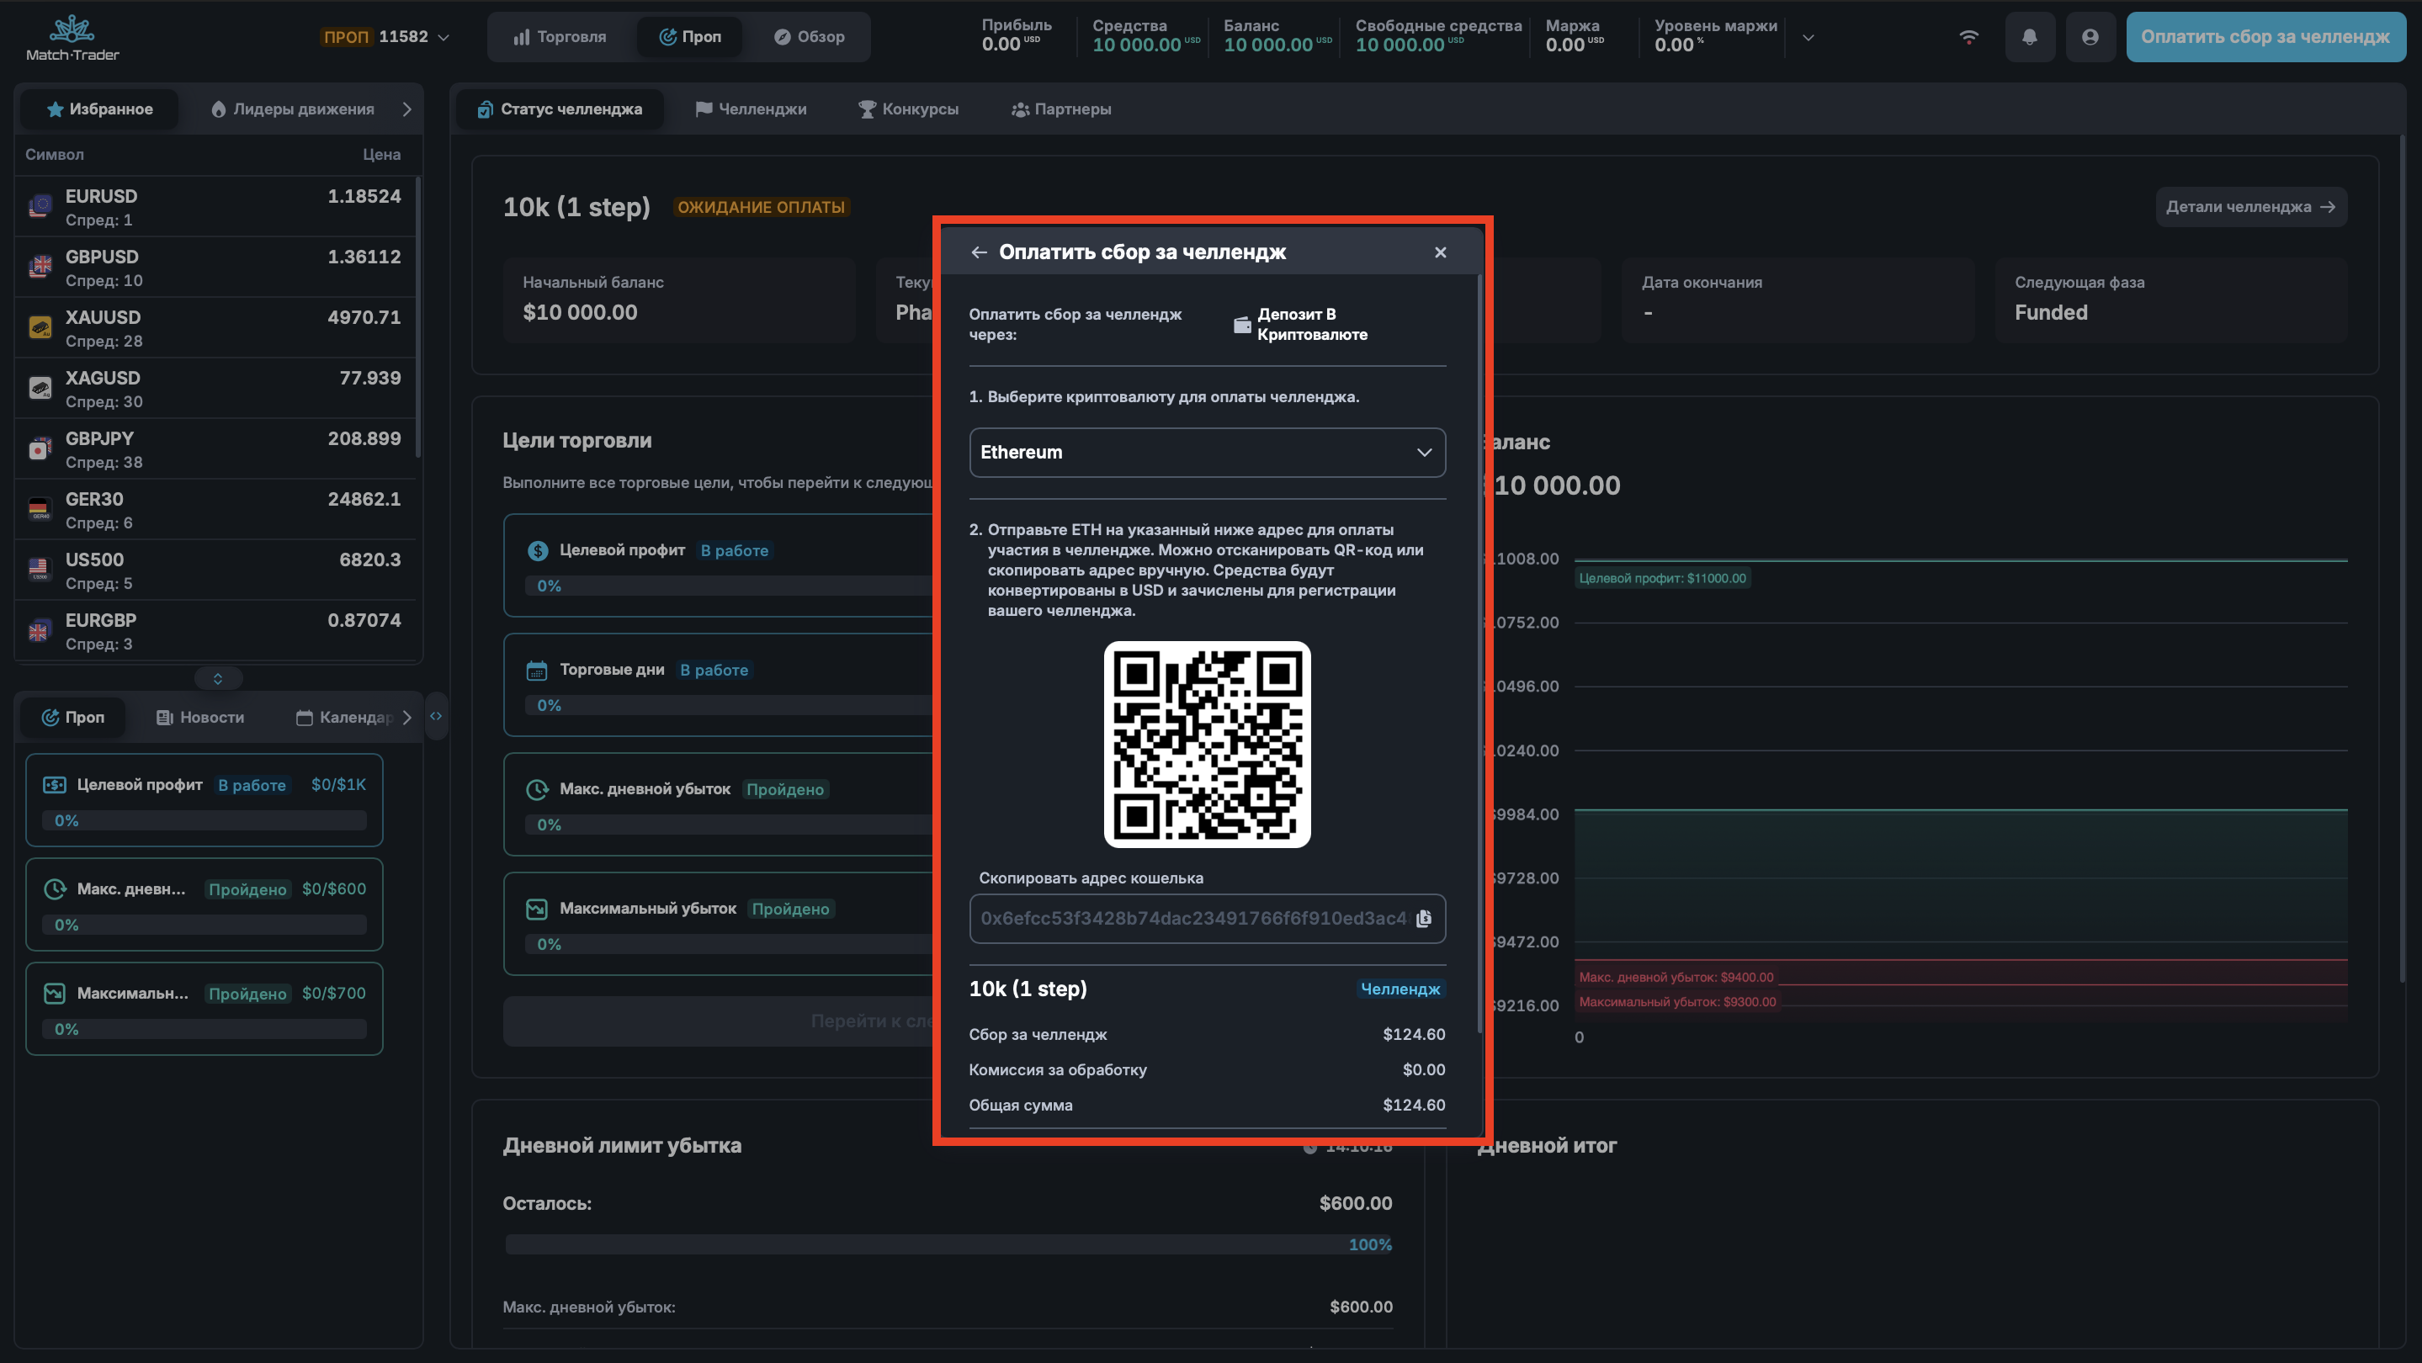Screen dimensions: 2422x1363
Task: Open the Ethereum cryptocurrency dropdown
Action: (x=1206, y=452)
